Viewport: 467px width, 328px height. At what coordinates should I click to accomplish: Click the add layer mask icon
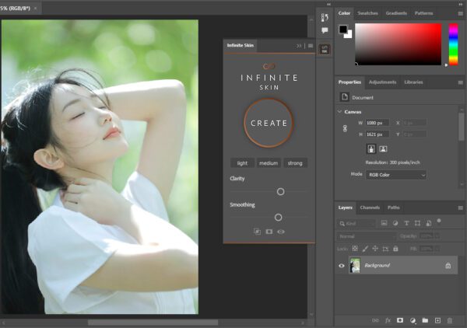[x=400, y=320]
